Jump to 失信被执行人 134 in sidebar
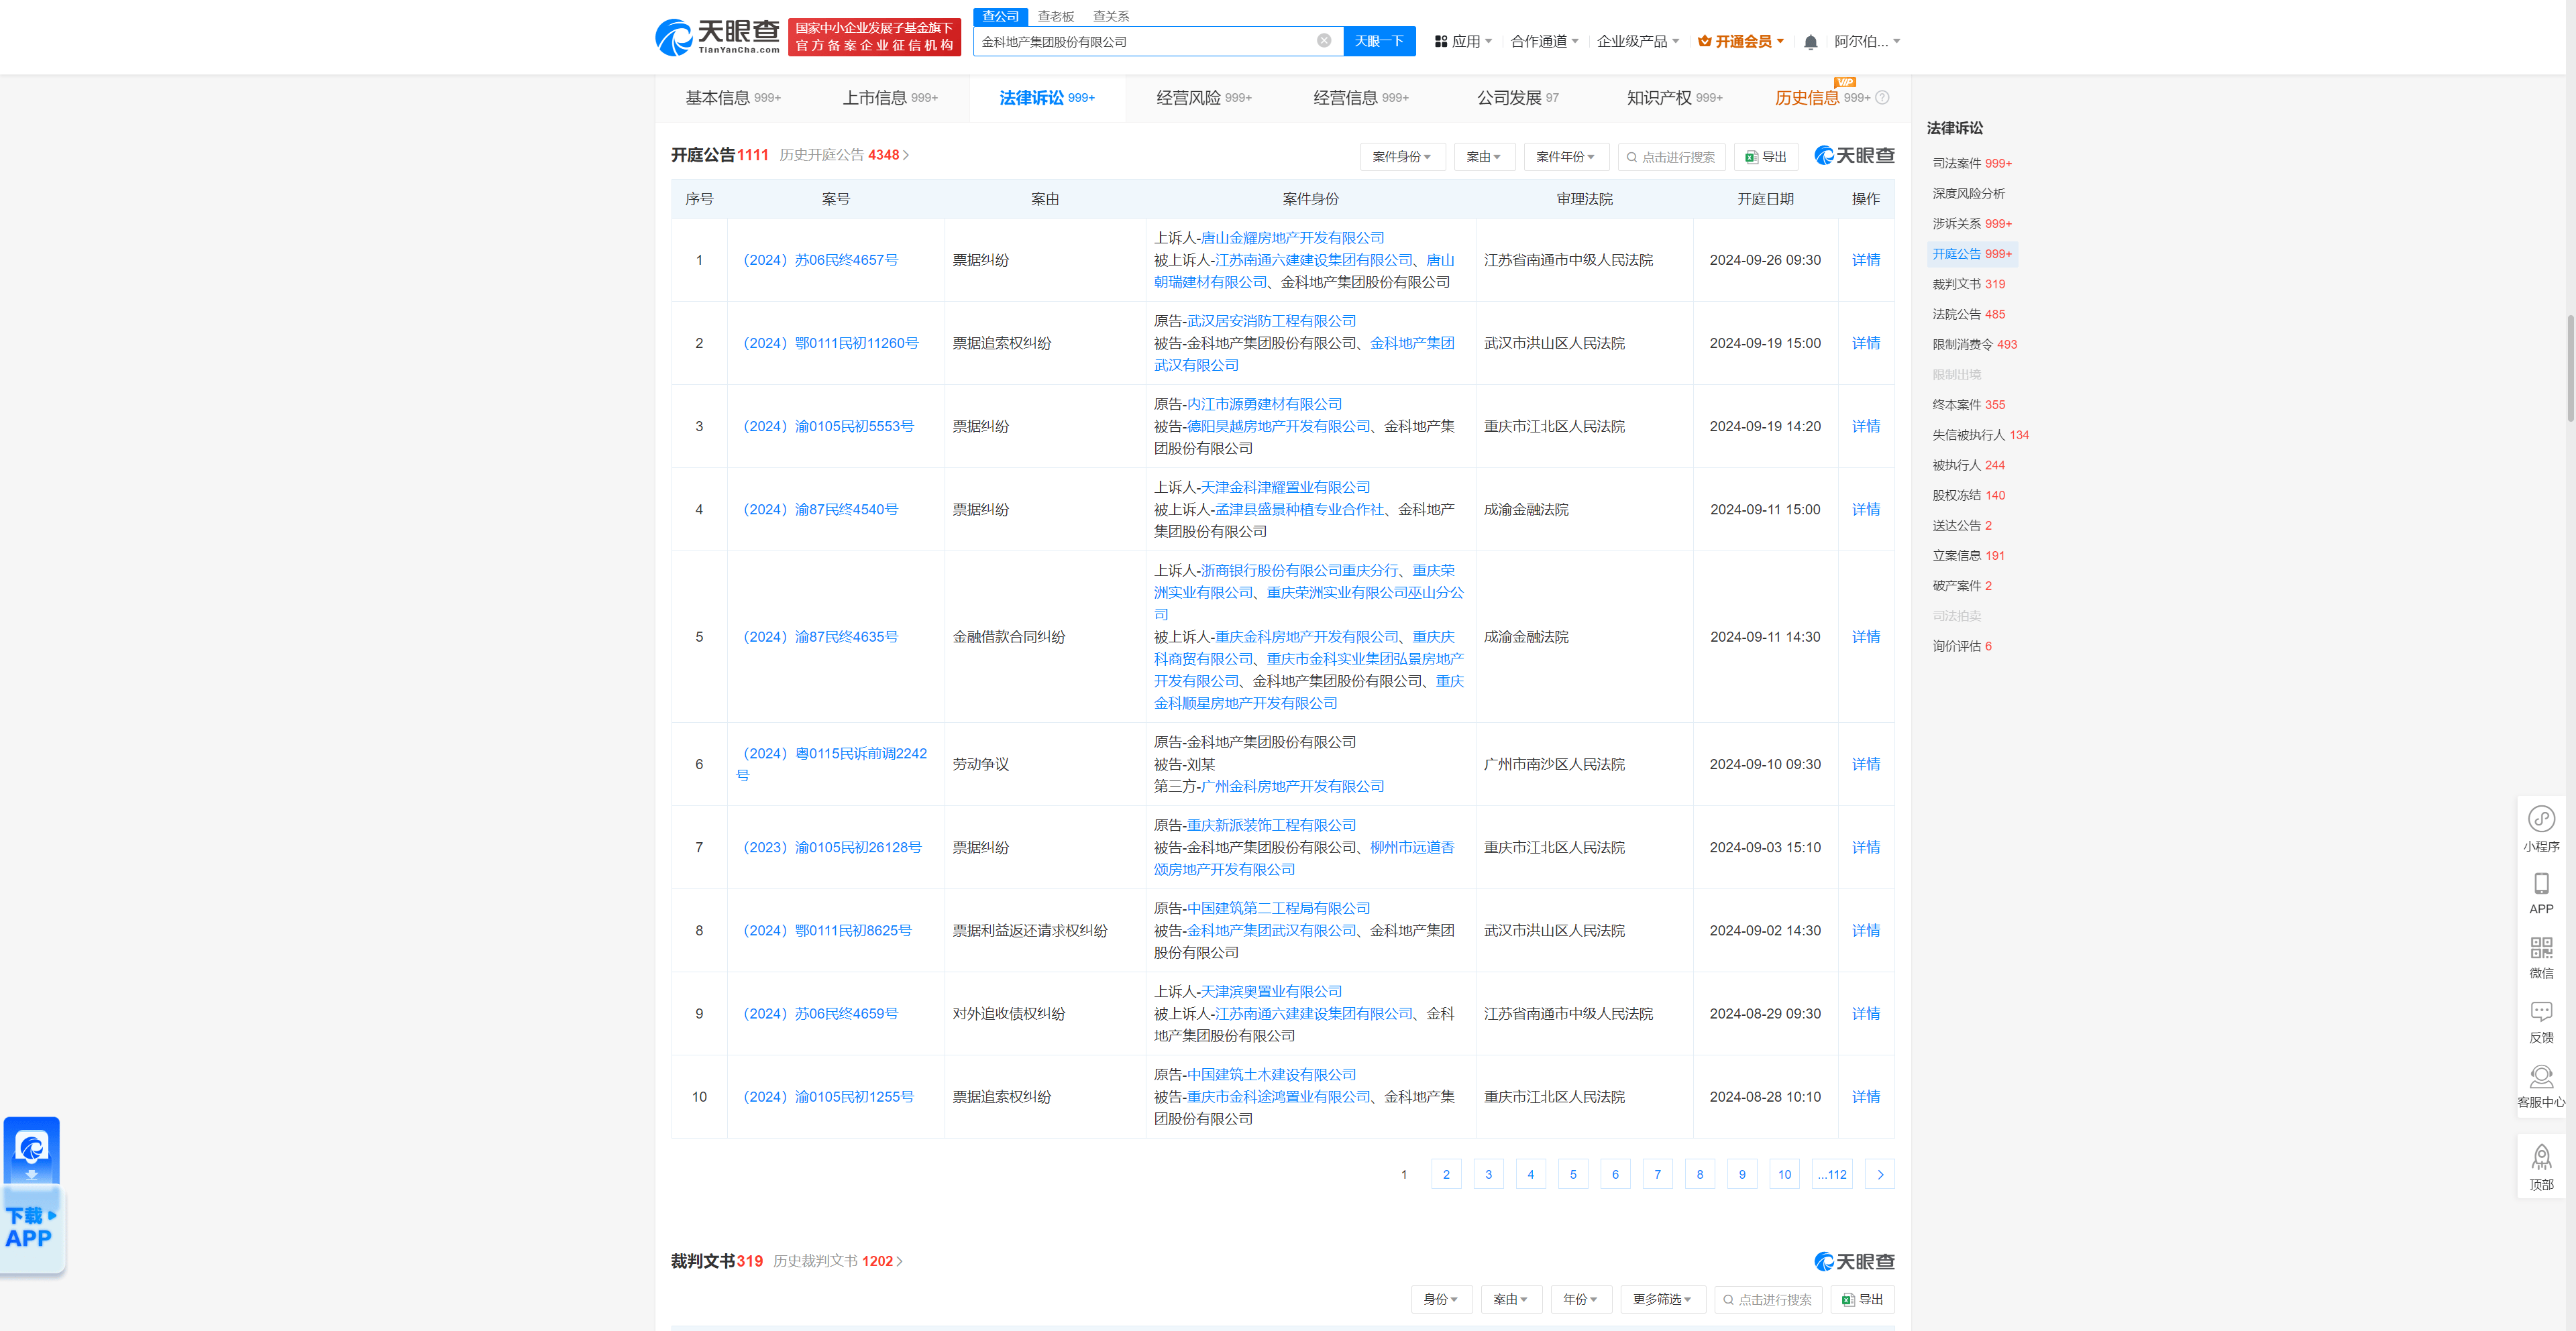Image resolution: width=2576 pixels, height=1331 pixels. 1980,435
